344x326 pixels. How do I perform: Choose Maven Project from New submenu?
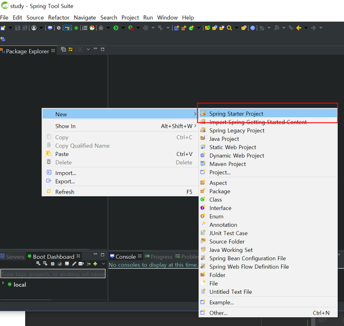click(227, 164)
